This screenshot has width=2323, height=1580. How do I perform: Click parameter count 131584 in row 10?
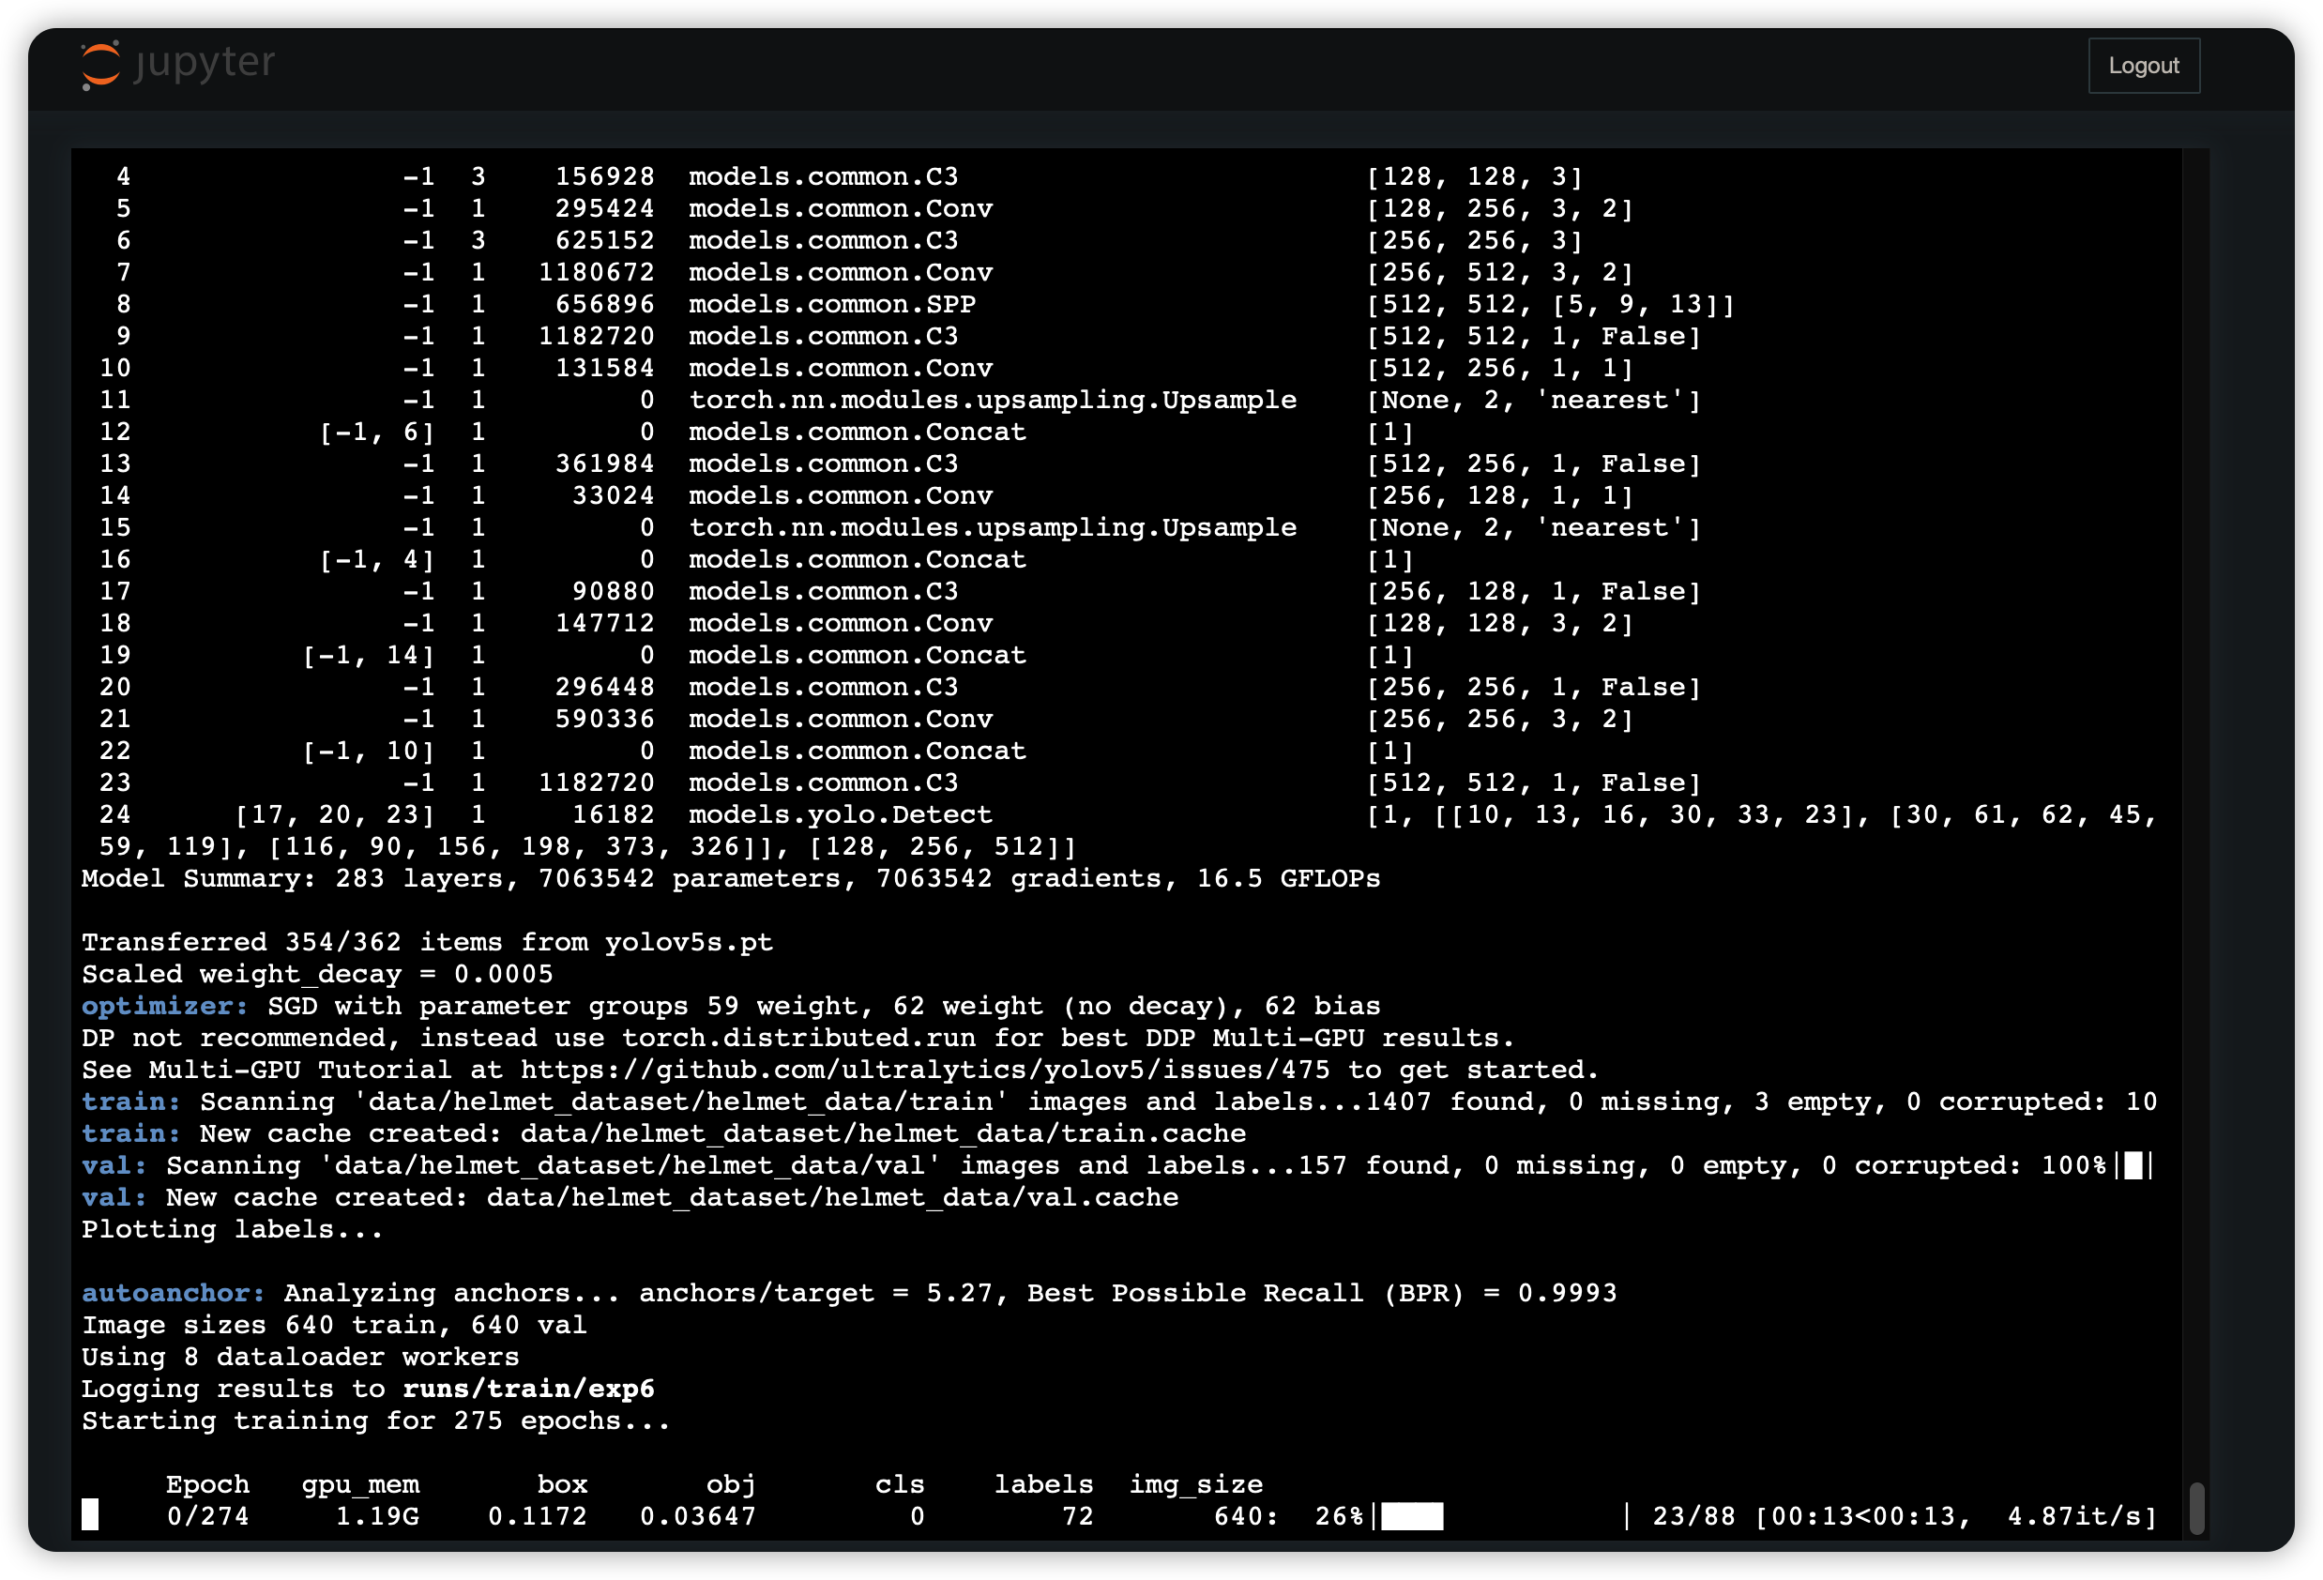[605, 368]
